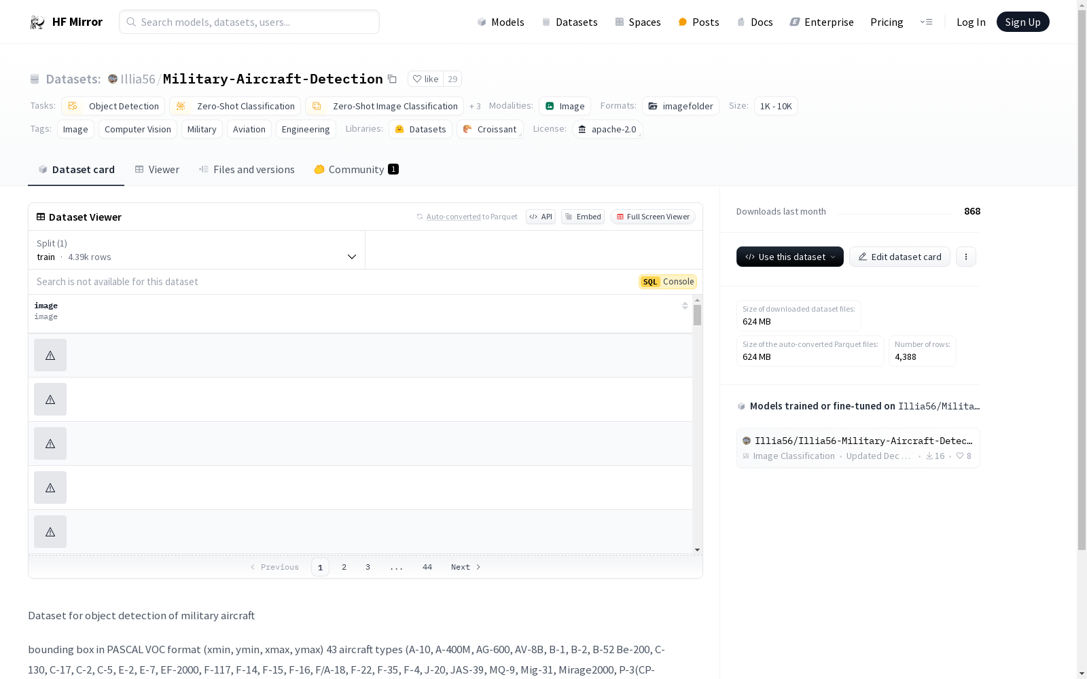Open the Use this dataset dropdown
Viewport: 1087px width, 679px height.
click(x=790, y=257)
